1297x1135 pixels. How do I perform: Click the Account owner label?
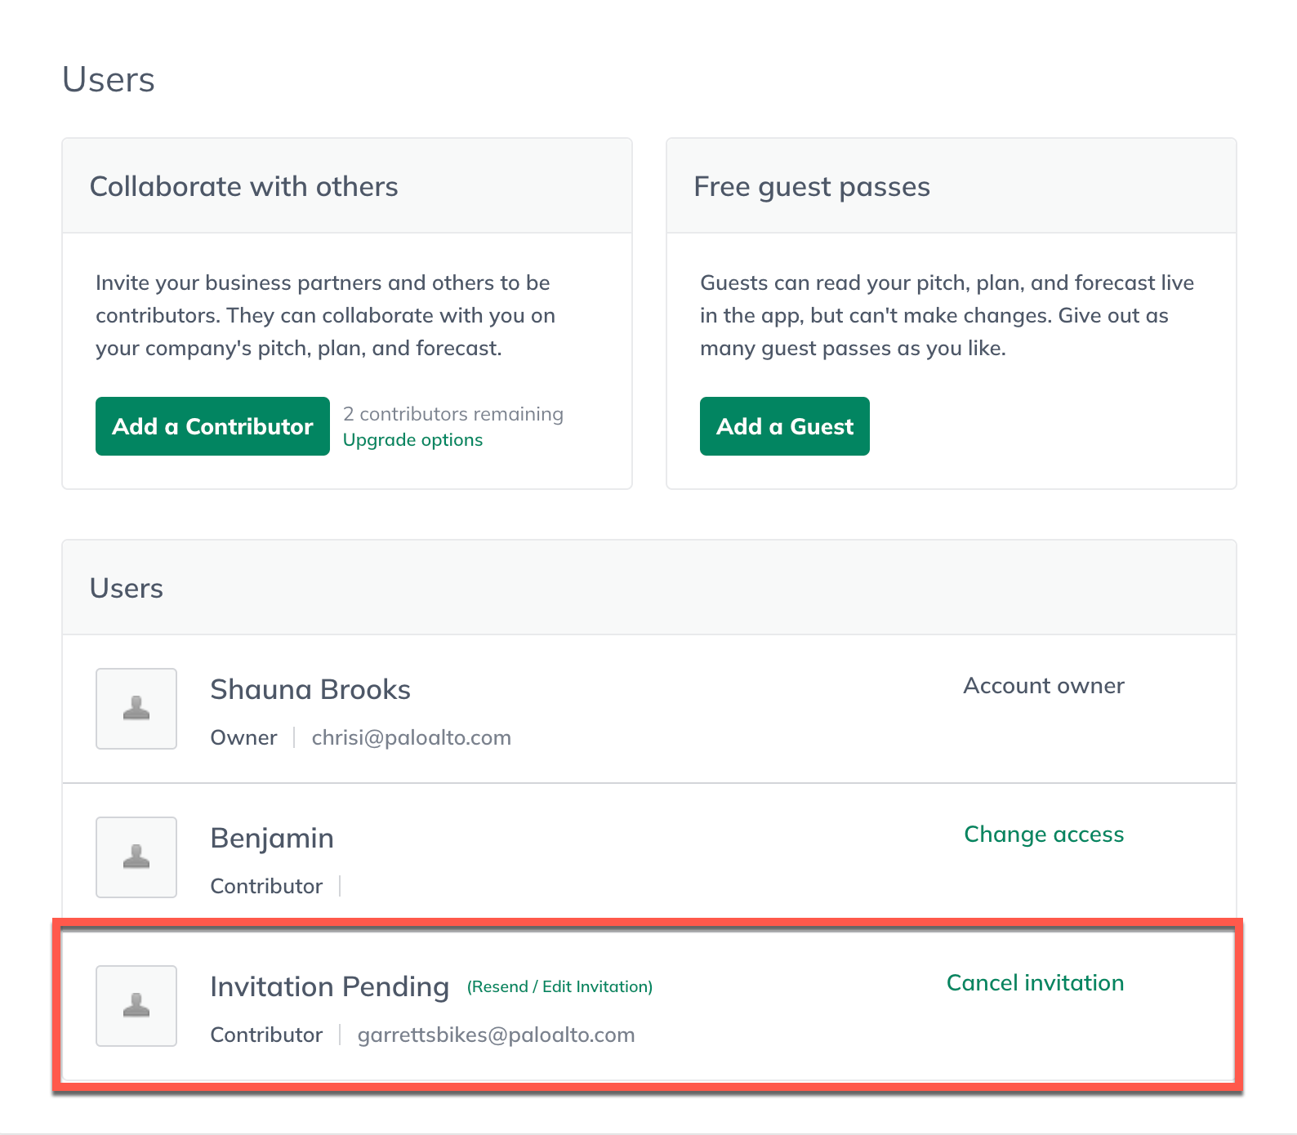tap(1043, 686)
